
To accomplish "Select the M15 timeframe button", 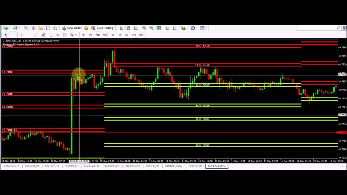I will [x=98, y=35].
